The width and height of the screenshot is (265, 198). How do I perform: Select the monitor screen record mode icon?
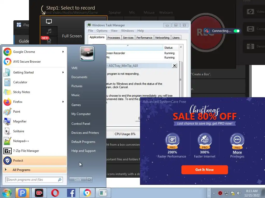[49, 21]
